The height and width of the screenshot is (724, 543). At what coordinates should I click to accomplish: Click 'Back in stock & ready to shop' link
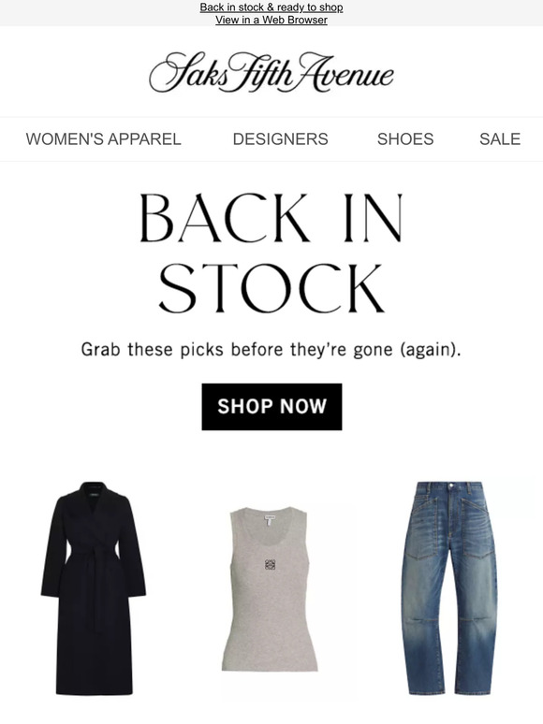tap(271, 7)
